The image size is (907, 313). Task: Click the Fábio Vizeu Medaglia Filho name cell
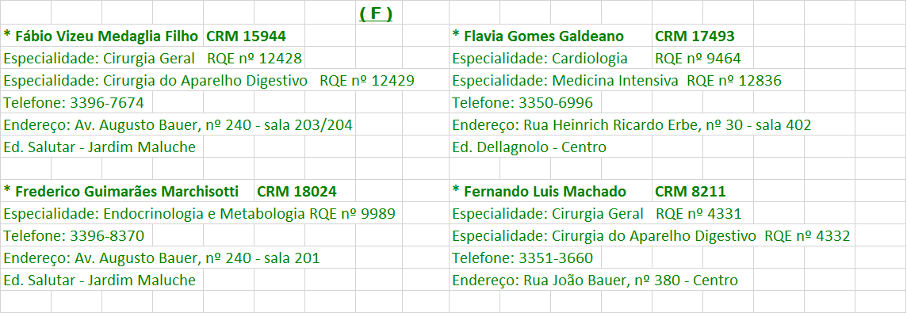[101, 36]
